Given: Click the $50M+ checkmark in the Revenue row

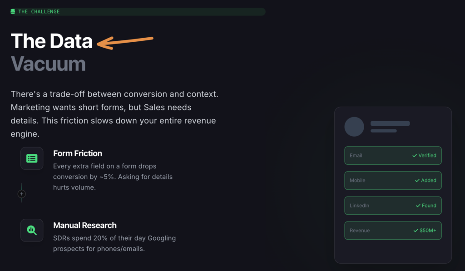Looking at the screenshot, I should click(x=416, y=230).
